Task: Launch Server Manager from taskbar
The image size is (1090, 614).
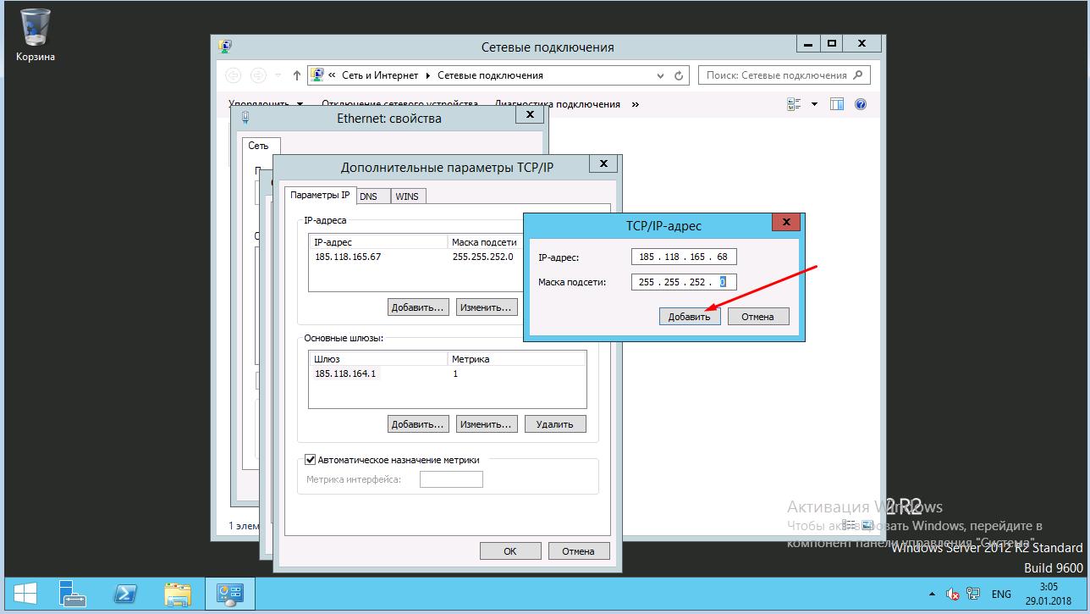Action: [x=74, y=593]
